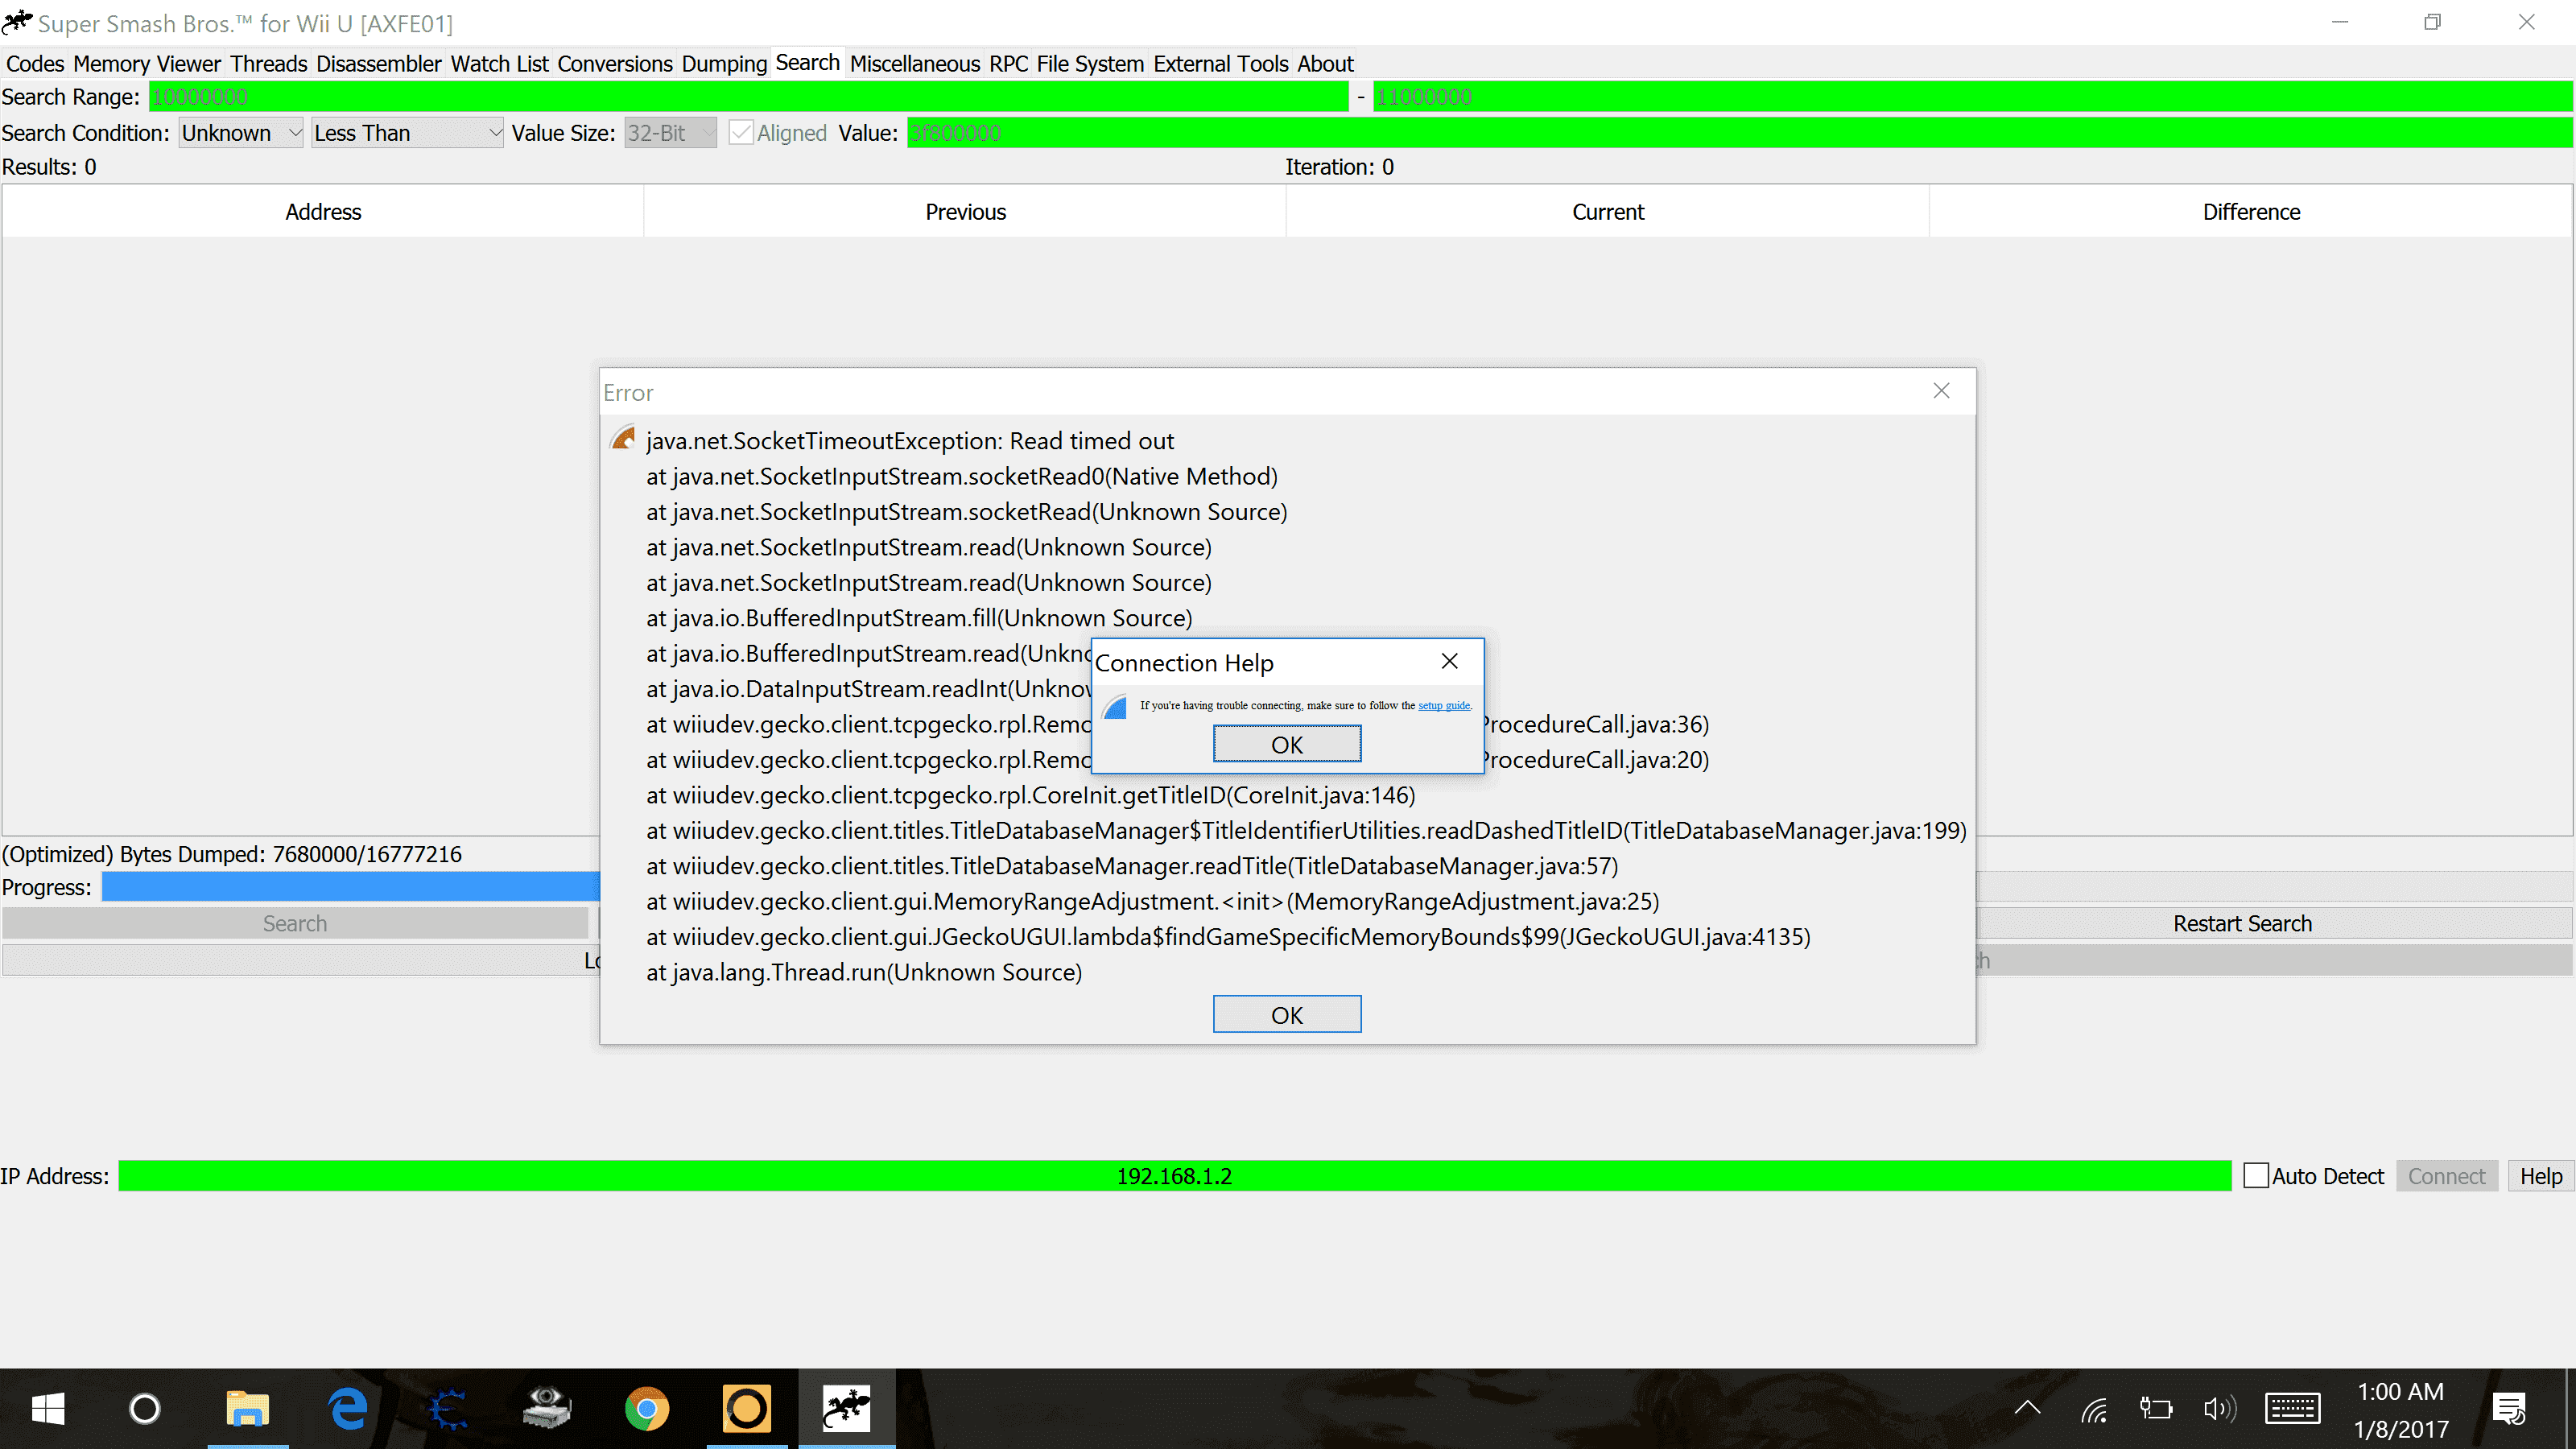Click the Bytes Dumped status text
2576x1449 pixels.
point(232,854)
